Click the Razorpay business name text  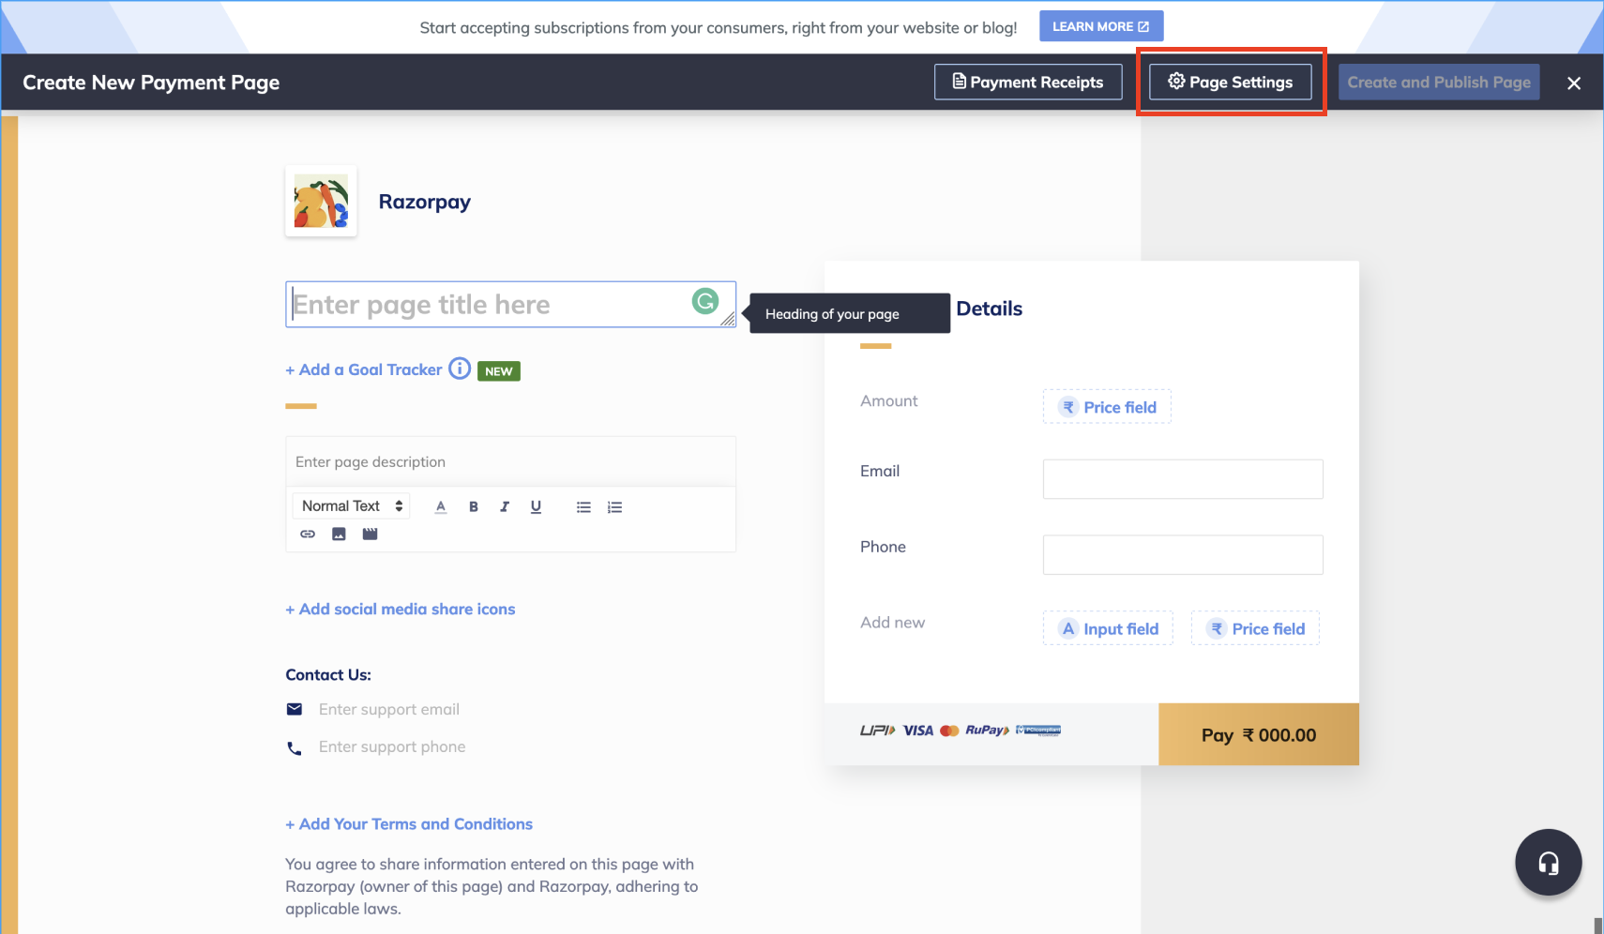[x=425, y=202]
